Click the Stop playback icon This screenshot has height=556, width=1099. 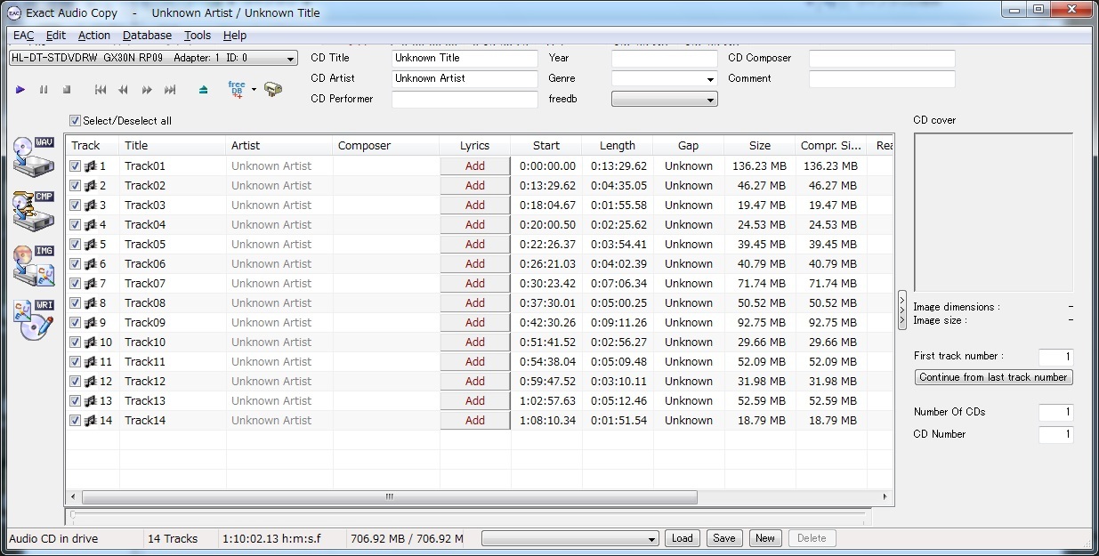(67, 90)
